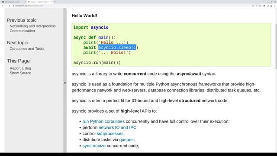Click bold word structured
Viewport: 277px width, 156px height.
tap(190, 101)
